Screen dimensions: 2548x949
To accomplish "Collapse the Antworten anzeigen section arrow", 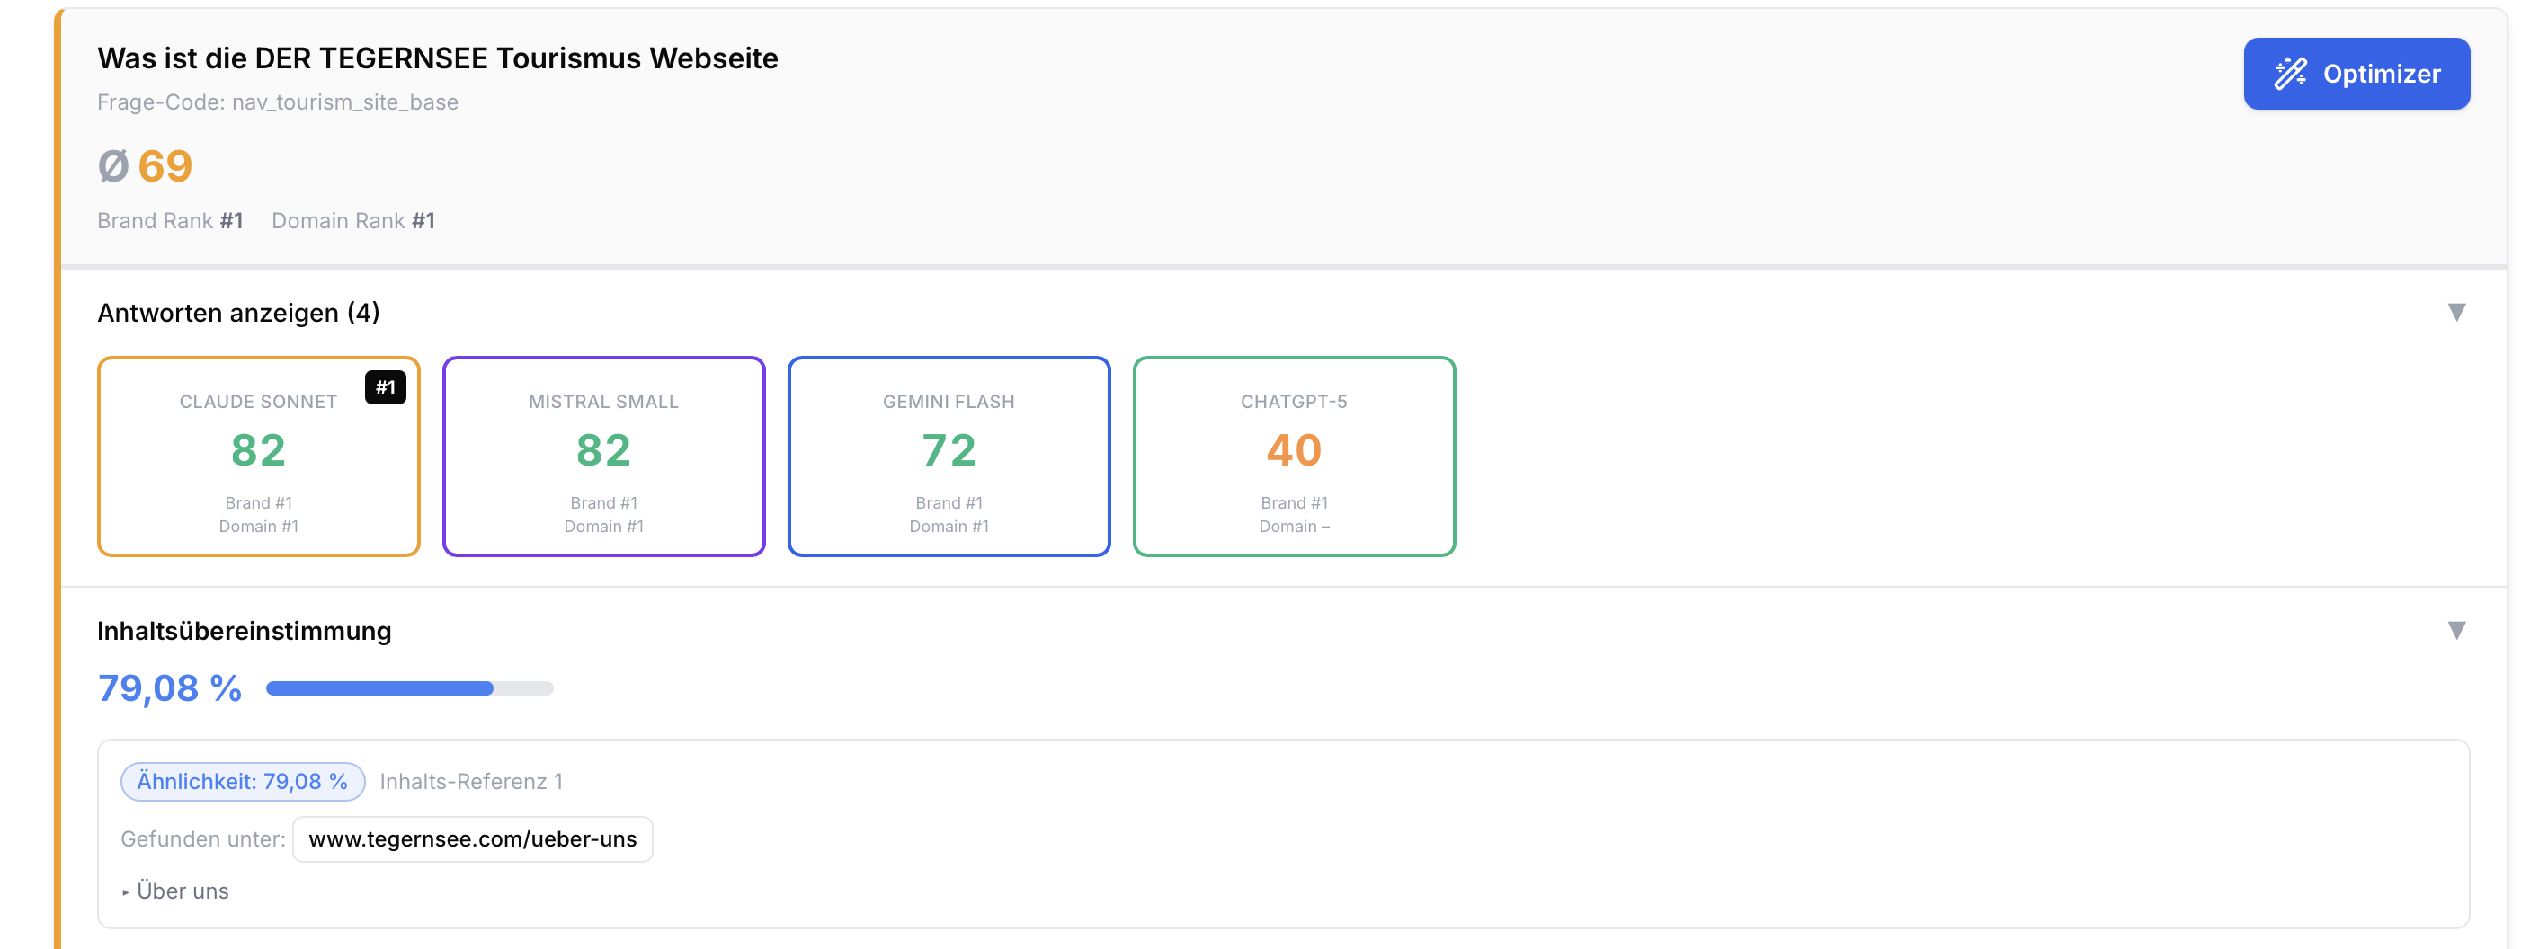I will click(2455, 313).
